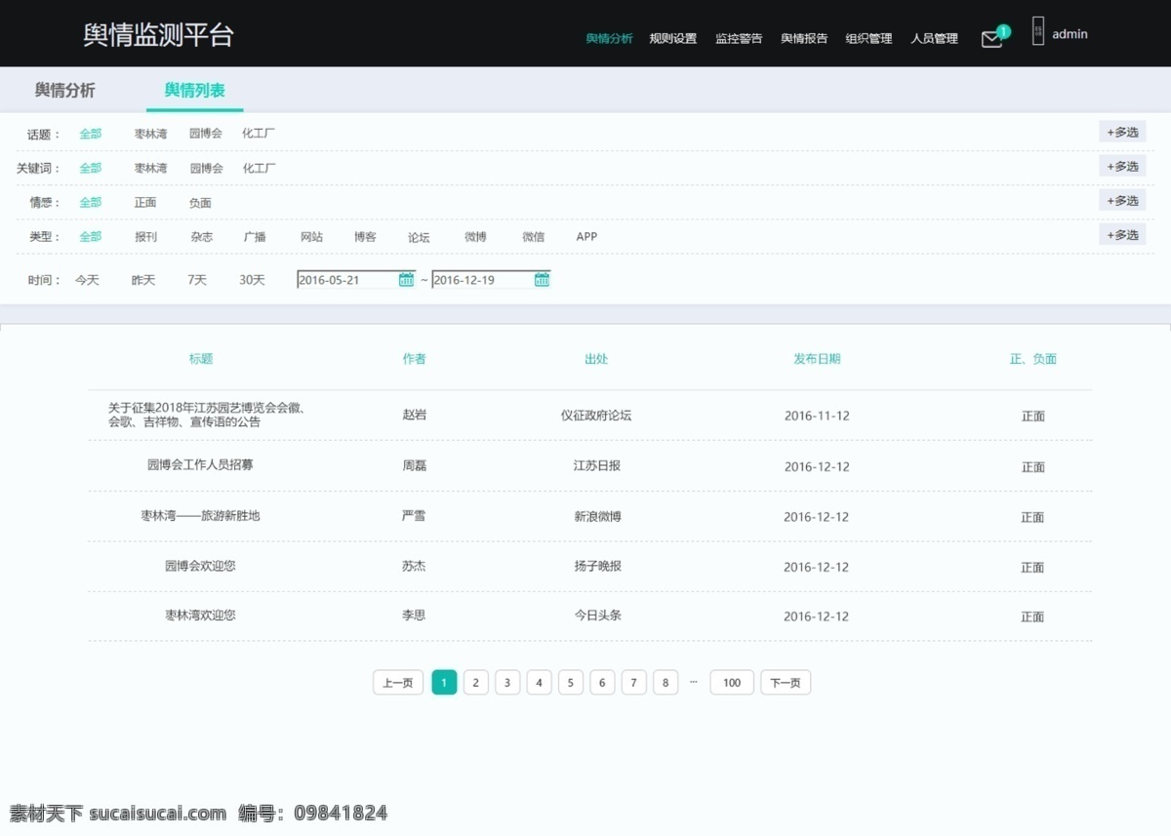Select 化工厂 in the 关键词 filter
The image size is (1171, 836).
(259, 168)
